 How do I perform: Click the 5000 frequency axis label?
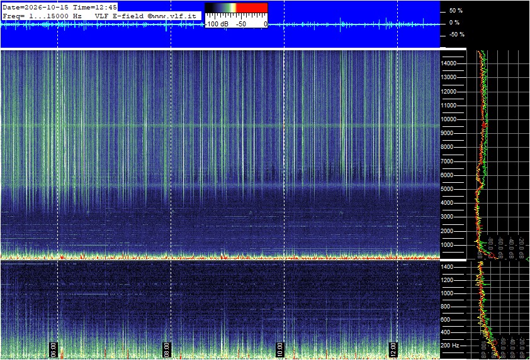coord(447,189)
